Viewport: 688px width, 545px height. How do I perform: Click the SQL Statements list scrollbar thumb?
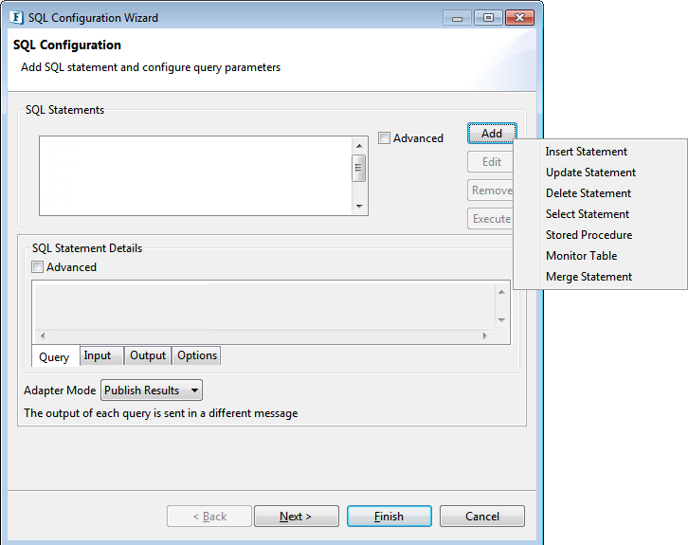pyautogui.click(x=359, y=168)
